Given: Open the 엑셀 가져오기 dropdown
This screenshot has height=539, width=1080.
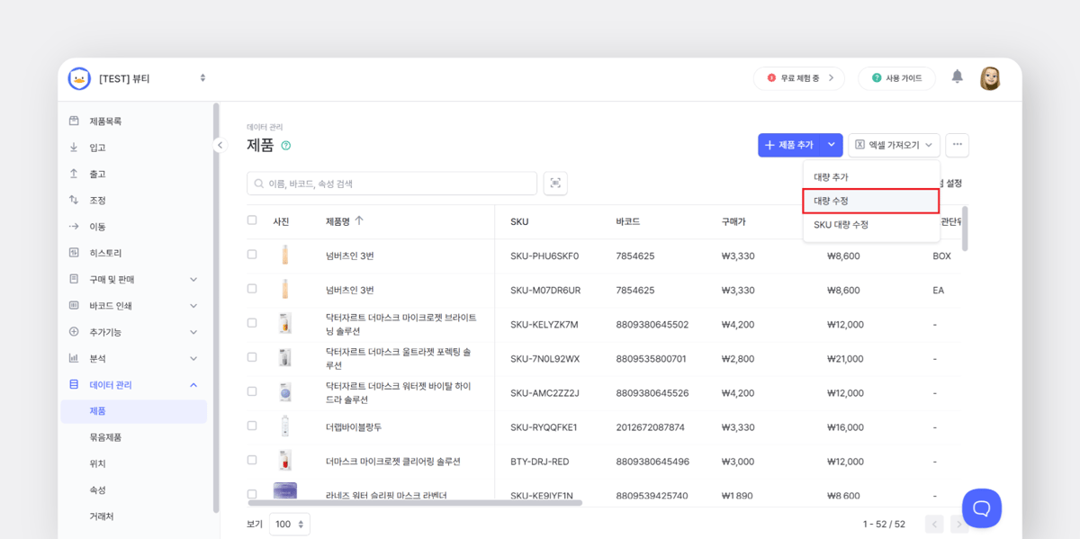Looking at the screenshot, I should pos(894,145).
